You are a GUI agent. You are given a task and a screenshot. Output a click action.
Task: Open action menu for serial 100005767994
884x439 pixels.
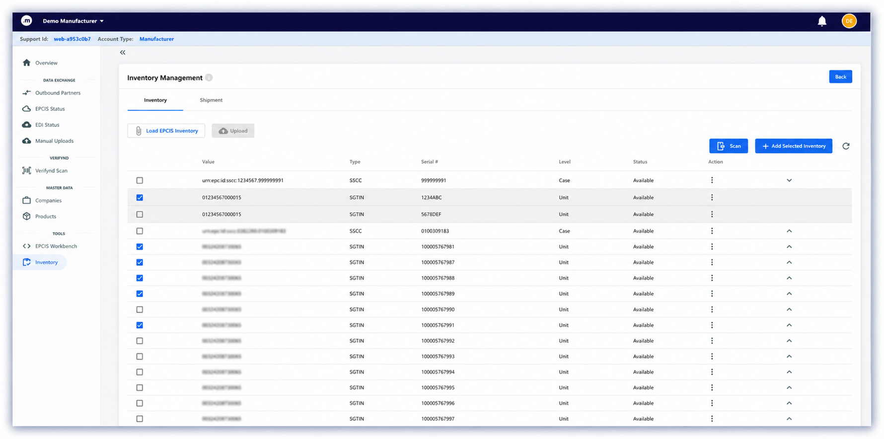(x=712, y=372)
